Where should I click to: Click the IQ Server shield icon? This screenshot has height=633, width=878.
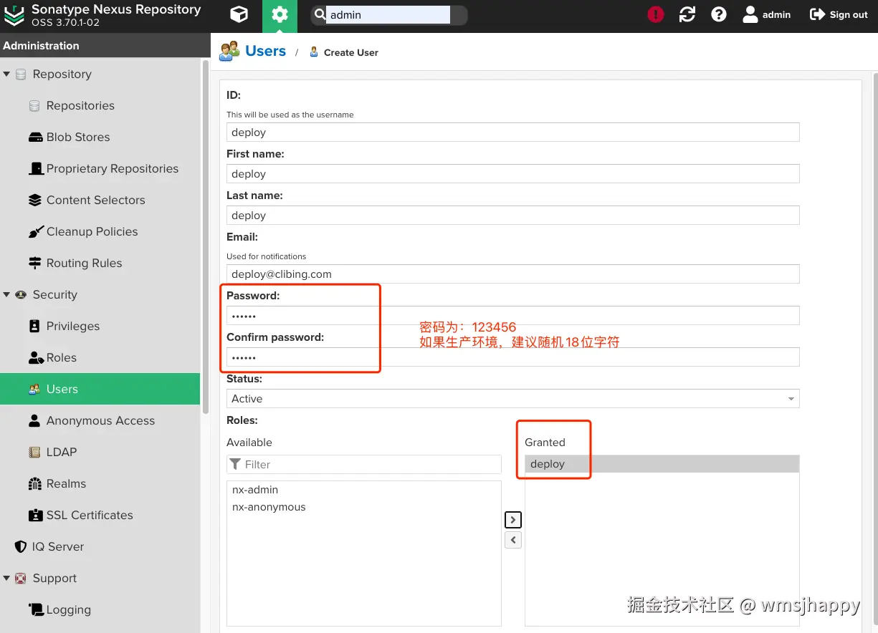coord(21,546)
